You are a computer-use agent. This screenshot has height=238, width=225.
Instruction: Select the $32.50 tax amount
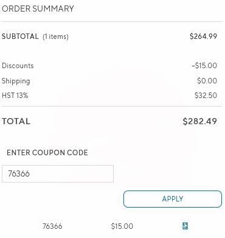pyautogui.click(x=206, y=96)
